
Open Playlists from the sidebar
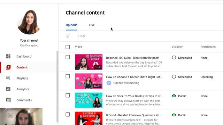coord(22,78)
